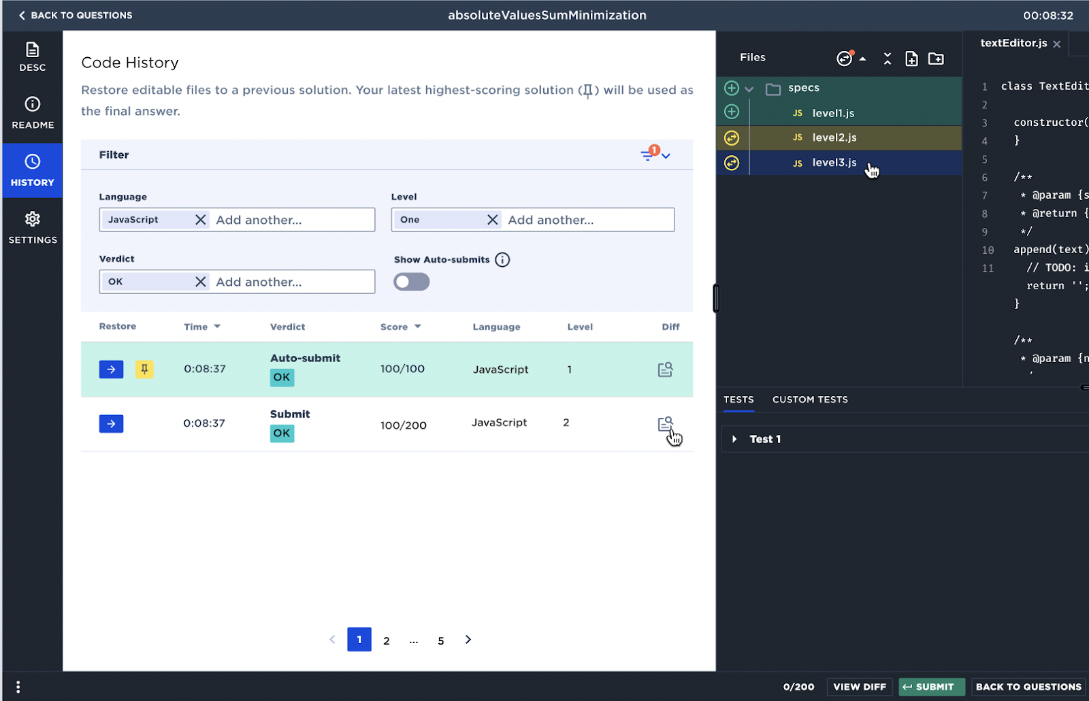Go to page 2 of history
1089x701 pixels.
click(387, 640)
